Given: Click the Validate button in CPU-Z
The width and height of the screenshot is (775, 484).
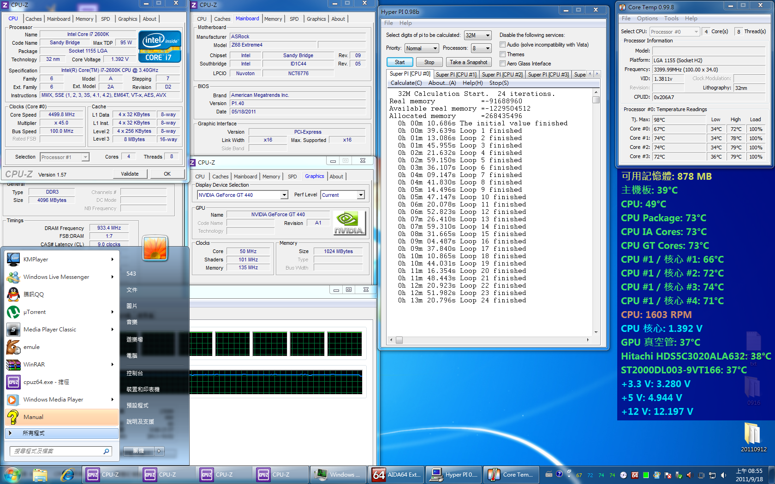Looking at the screenshot, I should [130, 174].
